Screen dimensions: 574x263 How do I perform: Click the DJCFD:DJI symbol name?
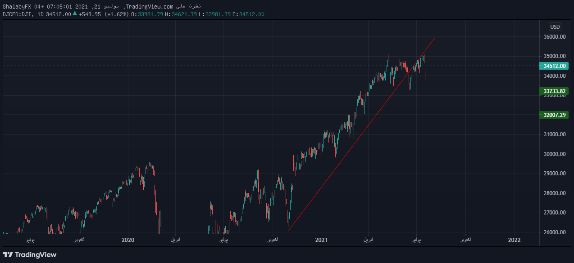click(18, 14)
